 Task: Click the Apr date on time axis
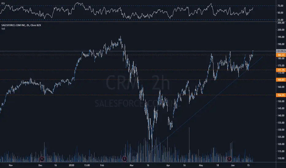(168, 165)
